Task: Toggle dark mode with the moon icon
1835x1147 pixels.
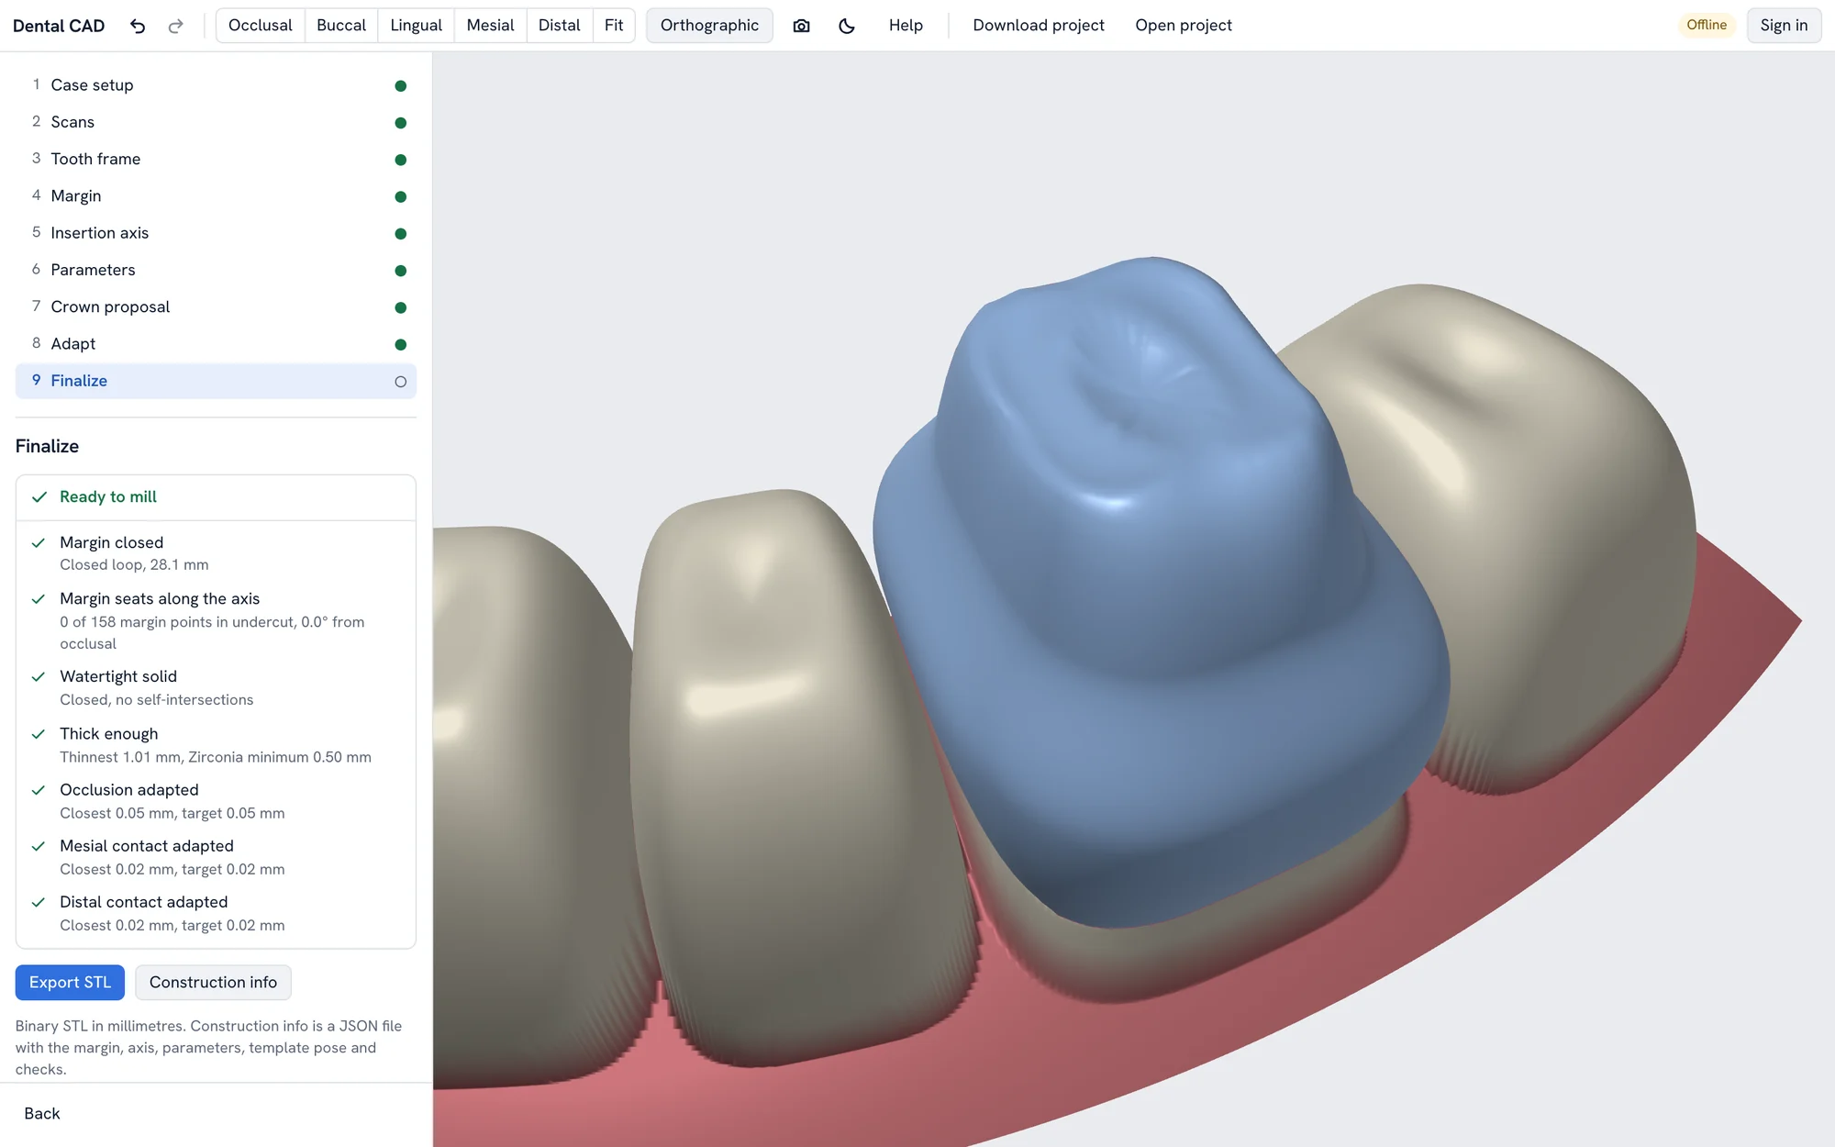Action: 847,26
